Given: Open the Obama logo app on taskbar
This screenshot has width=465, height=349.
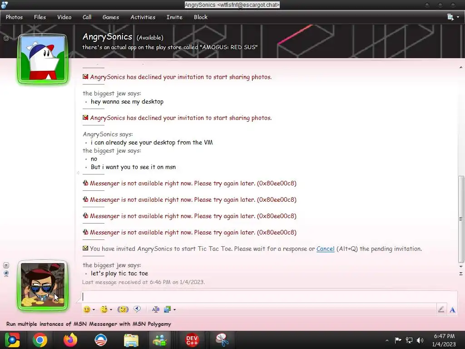Looking at the screenshot, I should point(100,340).
